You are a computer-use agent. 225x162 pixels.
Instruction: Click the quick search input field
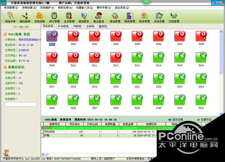point(21,104)
